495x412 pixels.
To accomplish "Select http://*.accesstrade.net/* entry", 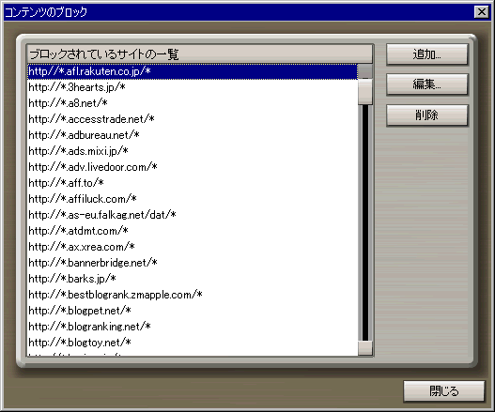I will [x=193, y=119].
